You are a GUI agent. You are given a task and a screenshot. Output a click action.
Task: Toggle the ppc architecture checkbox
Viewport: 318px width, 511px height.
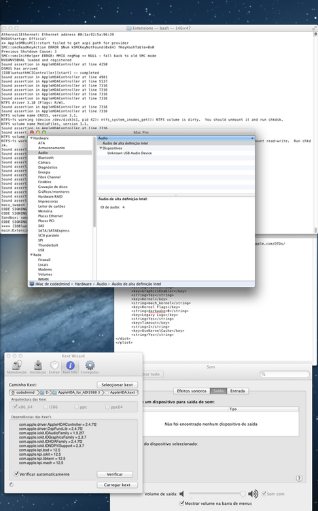76,407
